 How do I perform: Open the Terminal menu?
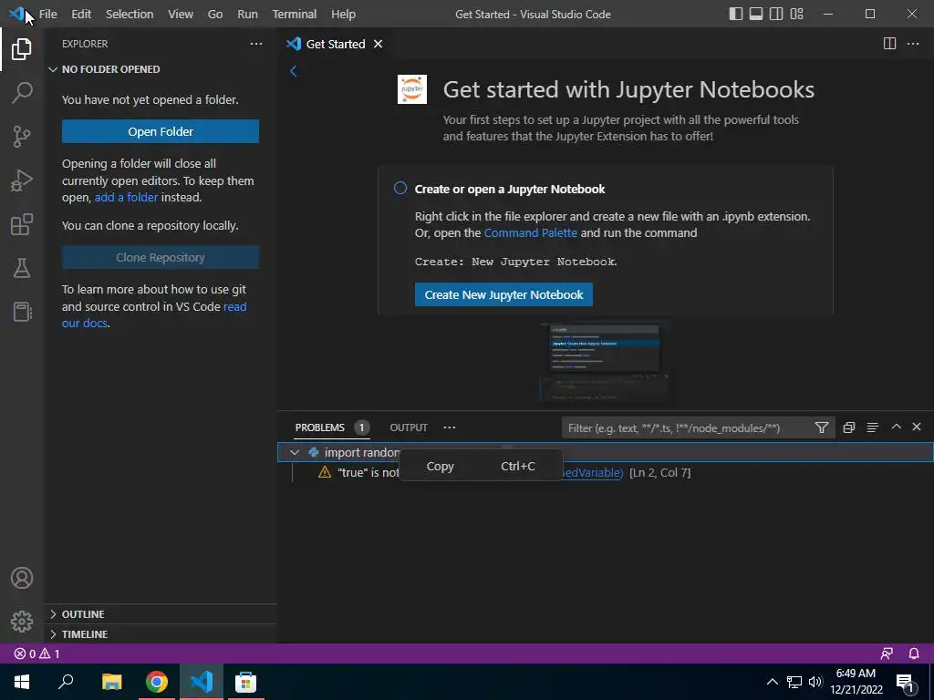pos(295,14)
